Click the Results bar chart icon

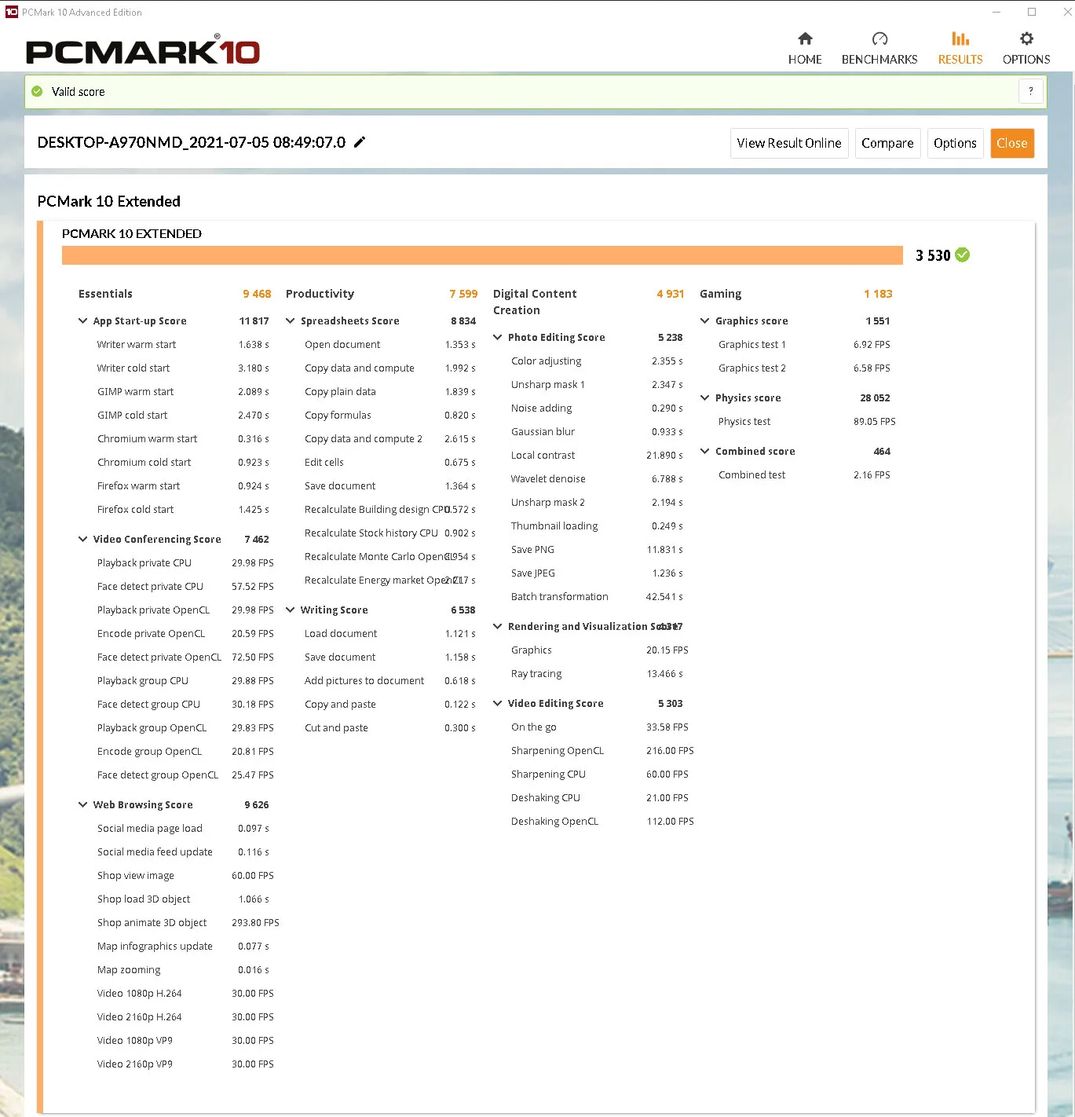[960, 38]
